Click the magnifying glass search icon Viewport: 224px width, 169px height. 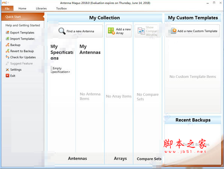coord(62,31)
